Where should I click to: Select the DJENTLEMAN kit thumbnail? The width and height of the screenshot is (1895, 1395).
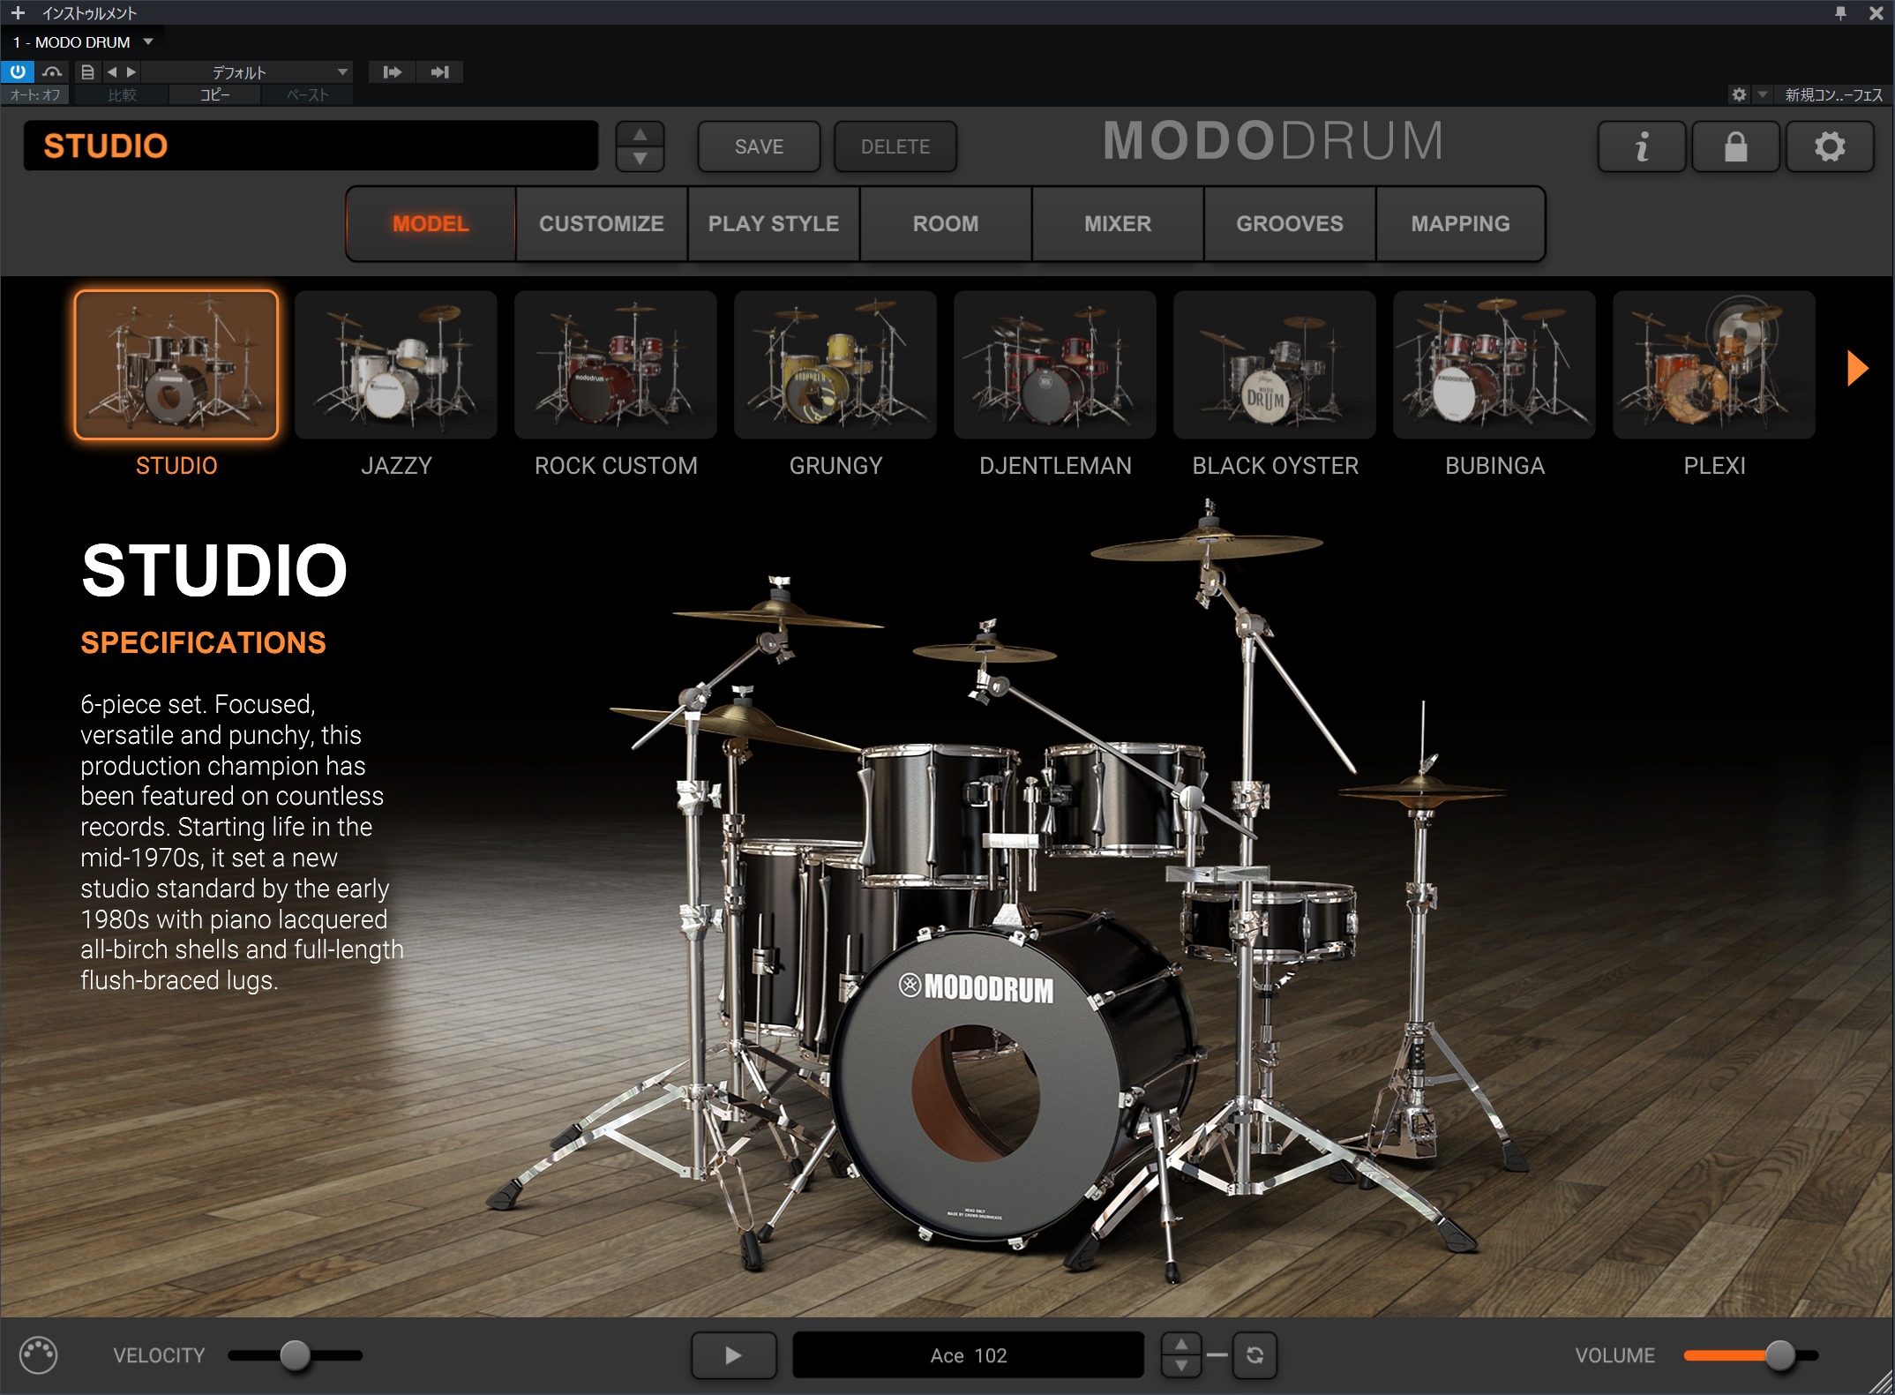(x=1055, y=364)
